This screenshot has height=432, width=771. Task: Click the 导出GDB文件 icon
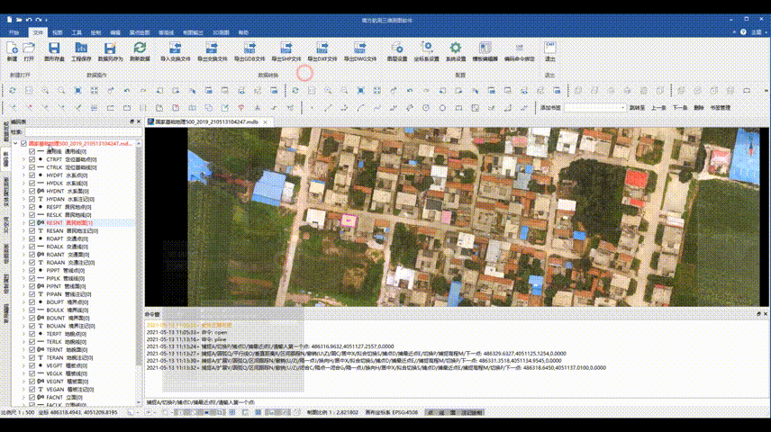249,49
